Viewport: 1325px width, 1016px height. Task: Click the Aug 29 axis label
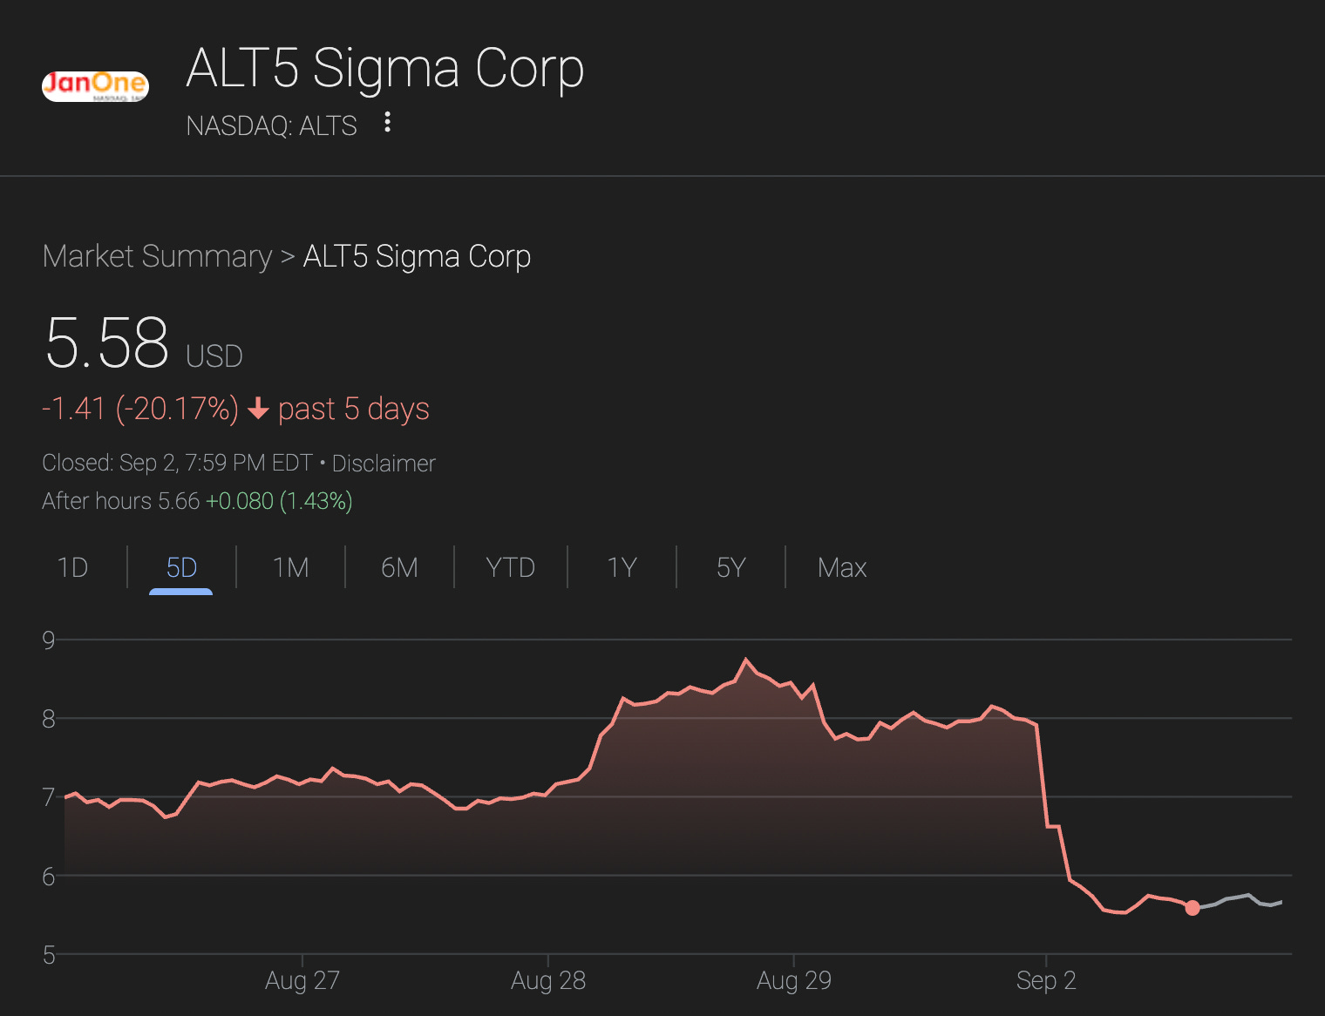pyautogui.click(x=793, y=980)
